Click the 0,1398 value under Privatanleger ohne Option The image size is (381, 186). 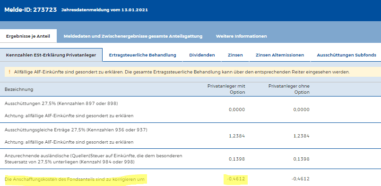click(x=301, y=159)
